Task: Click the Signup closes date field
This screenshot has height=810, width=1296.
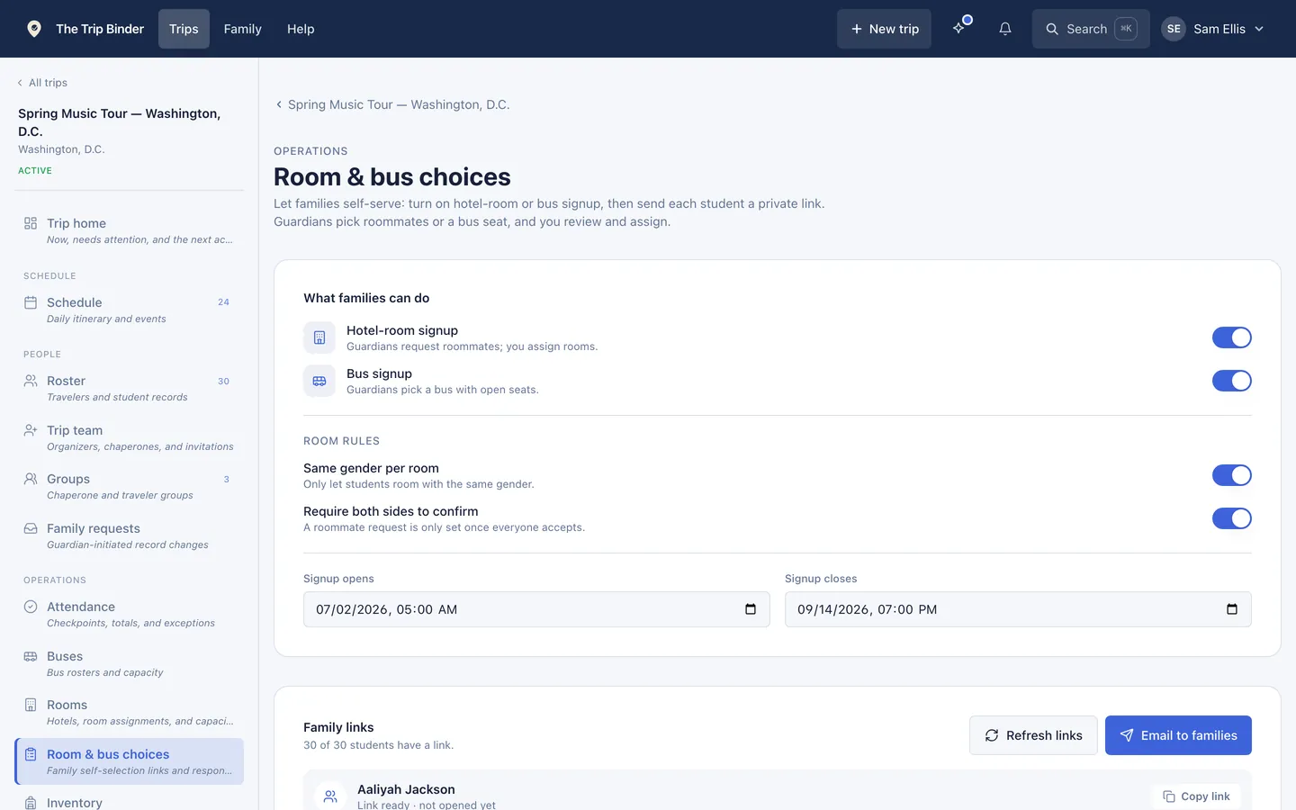Action: pyautogui.click(x=1018, y=609)
